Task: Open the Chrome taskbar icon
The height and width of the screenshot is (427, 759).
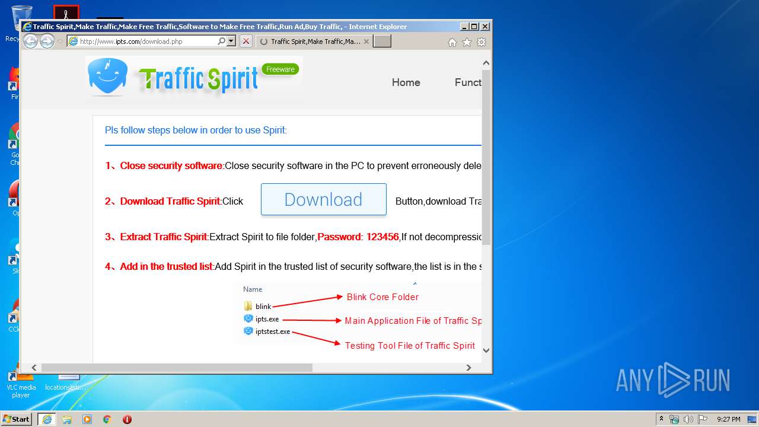Action: [x=107, y=419]
